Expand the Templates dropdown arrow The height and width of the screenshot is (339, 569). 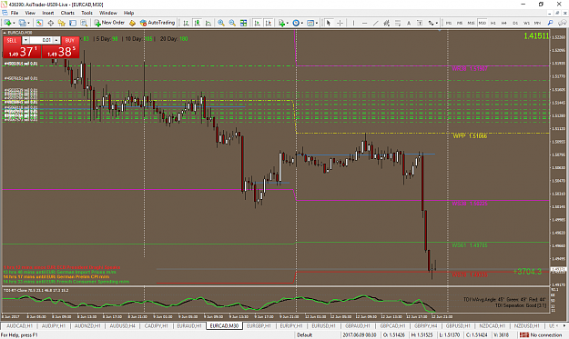click(317, 23)
